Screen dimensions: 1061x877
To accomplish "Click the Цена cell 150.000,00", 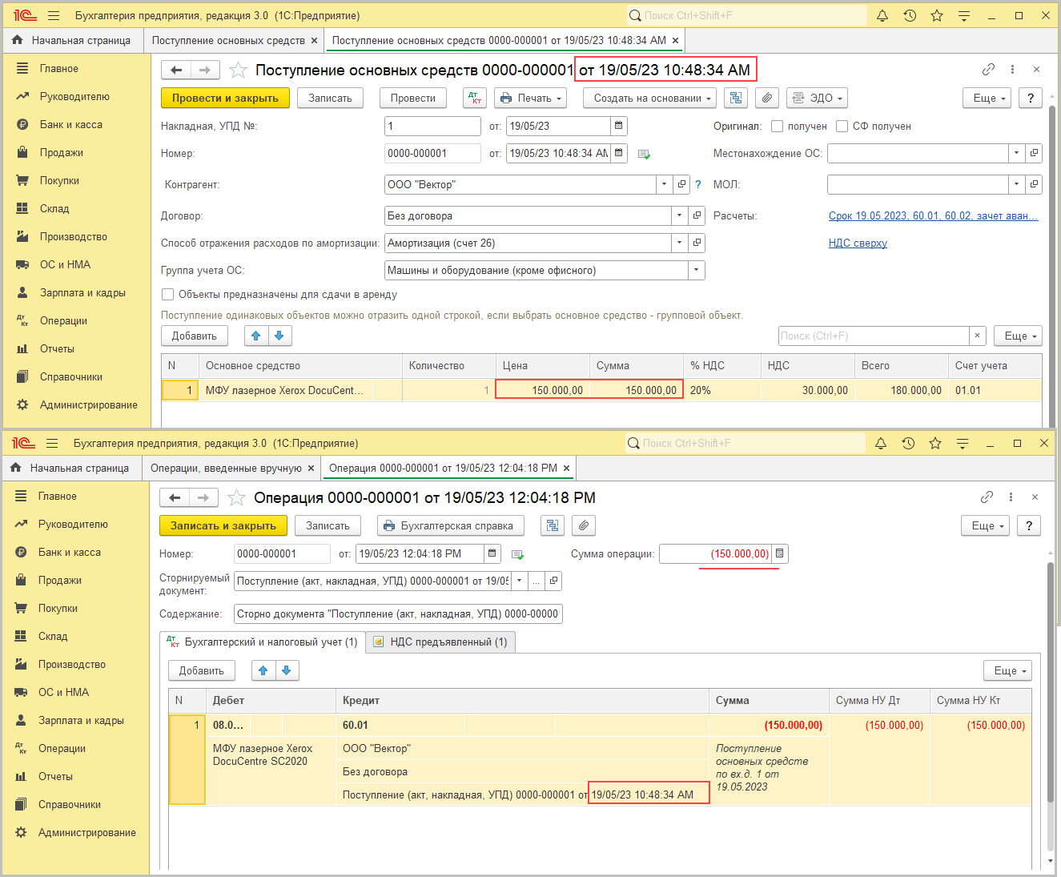I will coord(542,390).
